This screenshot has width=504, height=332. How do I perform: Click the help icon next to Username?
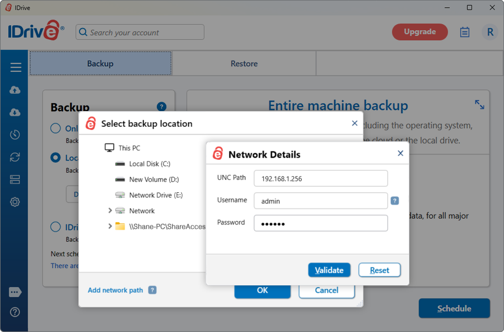[x=395, y=201]
